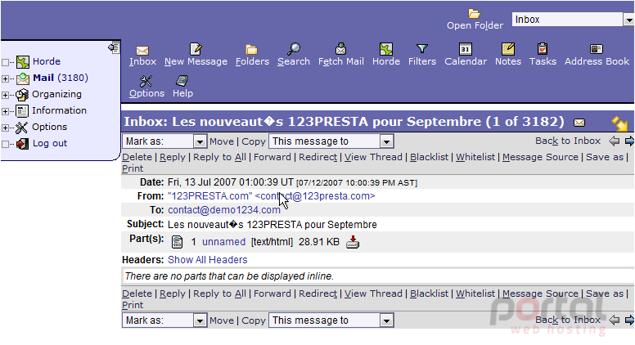Open the bottom Mark as dropdown
635x345 pixels.
[164, 320]
